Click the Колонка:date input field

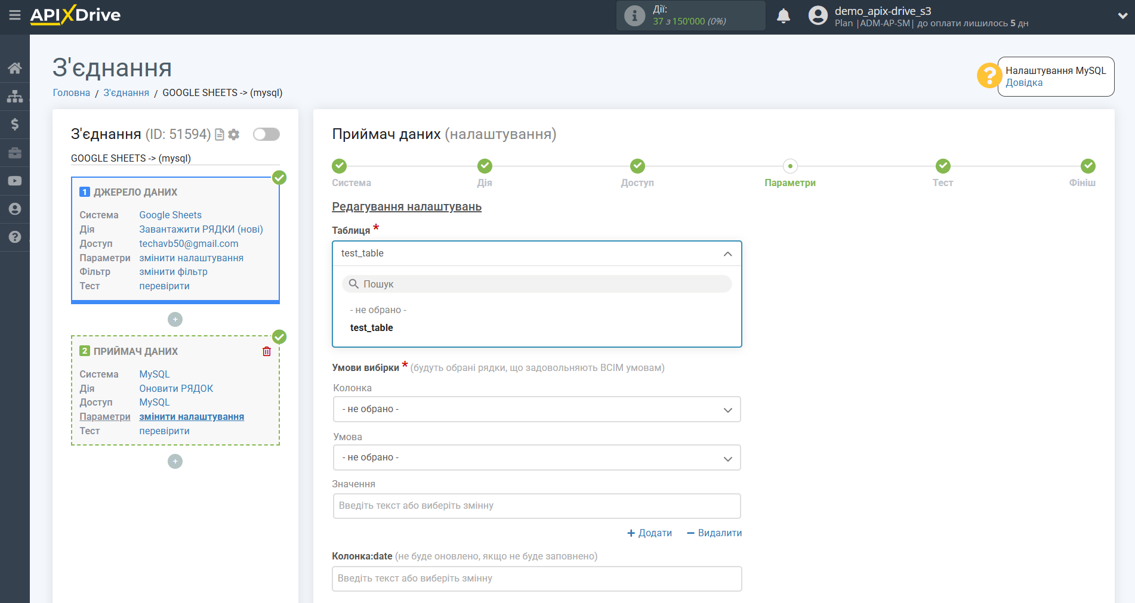536,579
